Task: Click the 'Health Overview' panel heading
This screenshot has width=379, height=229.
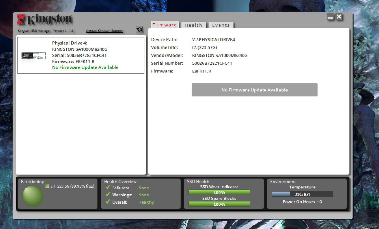Action: [120, 182]
